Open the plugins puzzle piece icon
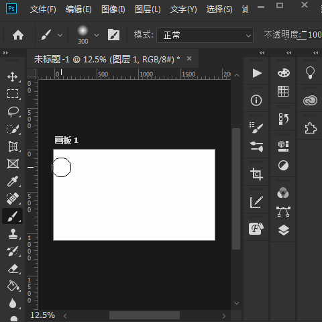 [311, 127]
